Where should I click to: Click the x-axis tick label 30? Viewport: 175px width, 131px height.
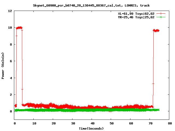pyautogui.click(x=73, y=123)
